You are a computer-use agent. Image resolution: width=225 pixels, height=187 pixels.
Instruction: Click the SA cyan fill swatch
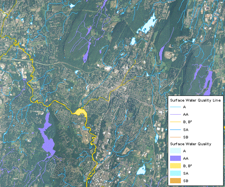175,174
